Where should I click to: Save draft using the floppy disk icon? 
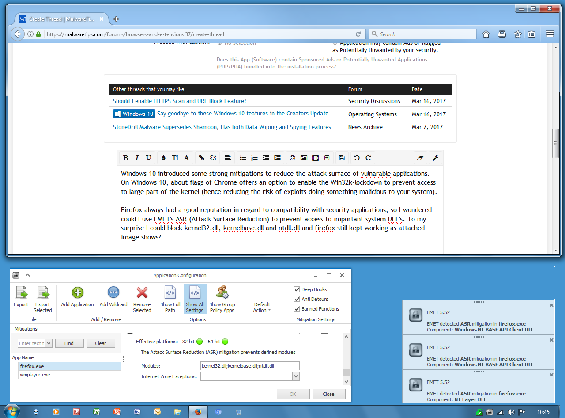[342, 158]
